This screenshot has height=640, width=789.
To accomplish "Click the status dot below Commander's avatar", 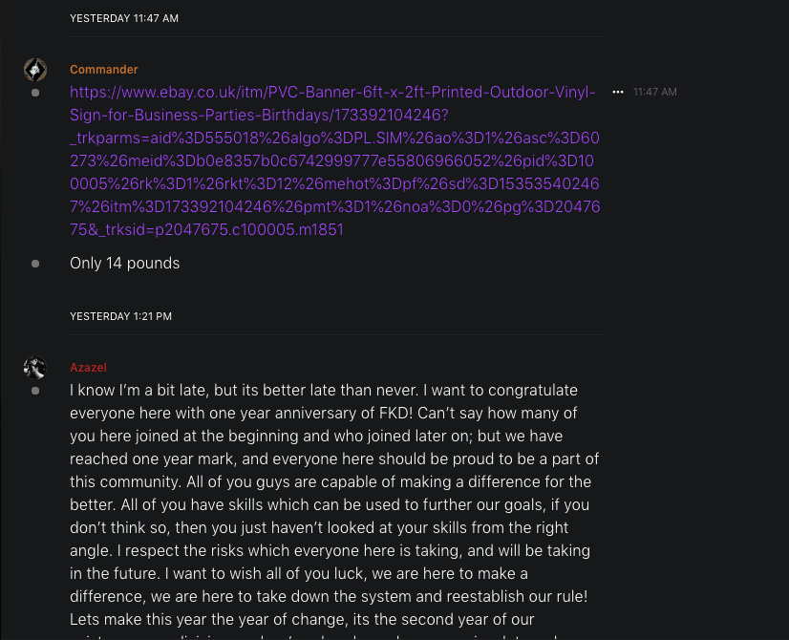I will pos(35,93).
